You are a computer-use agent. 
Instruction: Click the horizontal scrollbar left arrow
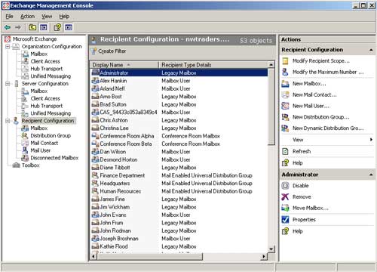click(93, 256)
